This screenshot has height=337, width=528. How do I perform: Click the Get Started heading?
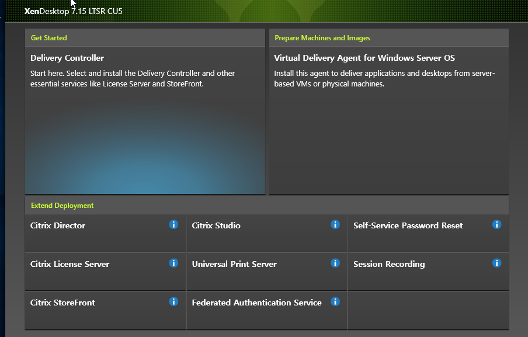(49, 38)
